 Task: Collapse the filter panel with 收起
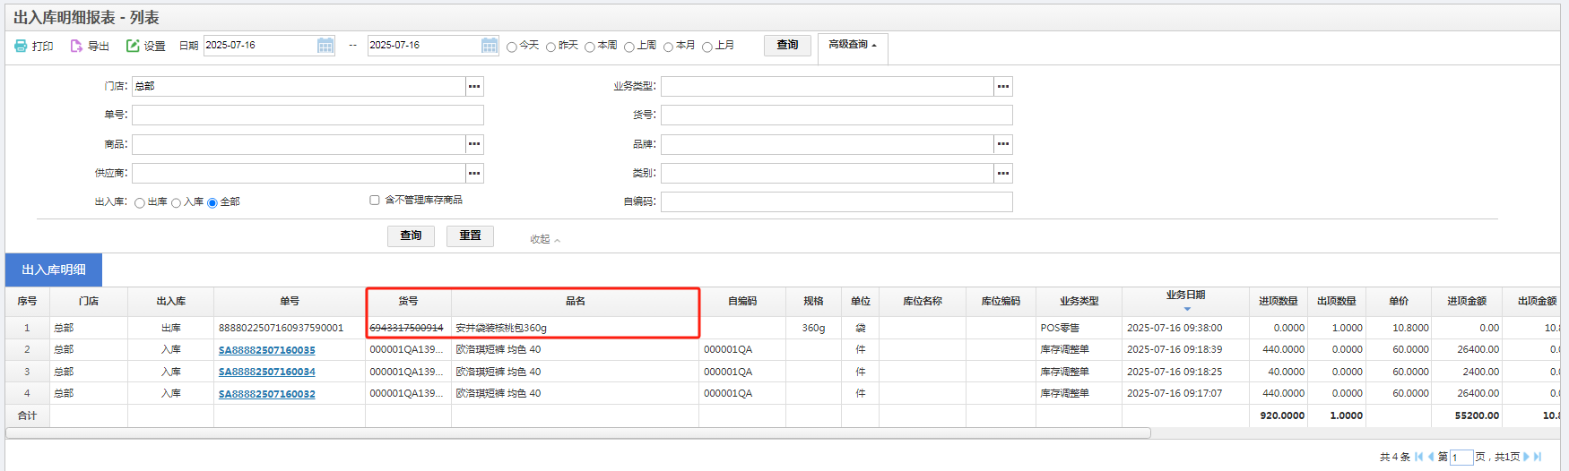(544, 239)
